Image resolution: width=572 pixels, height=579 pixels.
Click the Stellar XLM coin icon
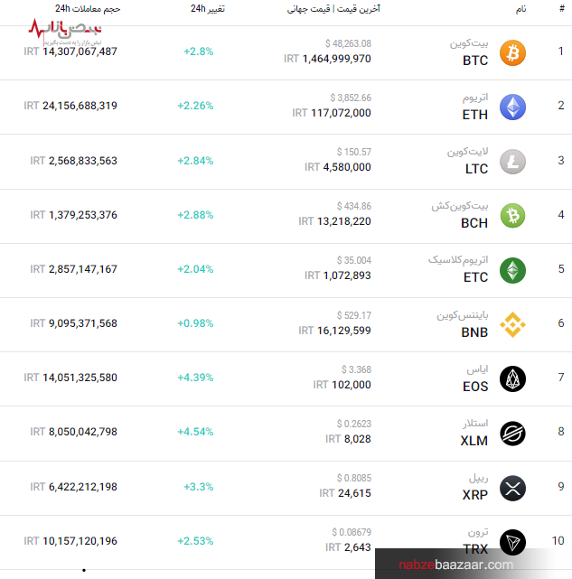[512, 433]
